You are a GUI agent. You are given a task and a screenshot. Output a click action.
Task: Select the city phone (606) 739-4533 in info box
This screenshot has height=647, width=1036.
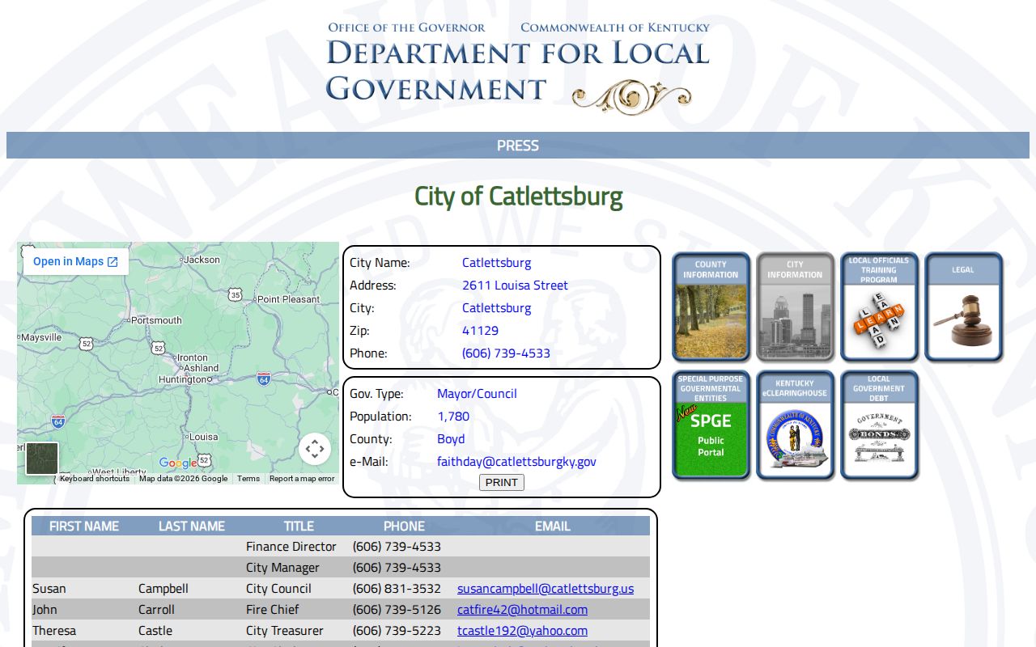tap(506, 353)
